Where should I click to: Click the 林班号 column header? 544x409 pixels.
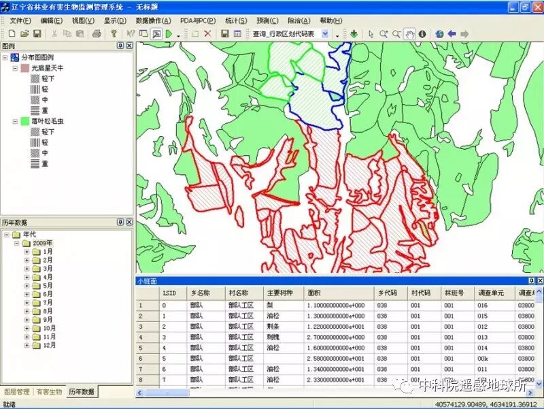(458, 293)
